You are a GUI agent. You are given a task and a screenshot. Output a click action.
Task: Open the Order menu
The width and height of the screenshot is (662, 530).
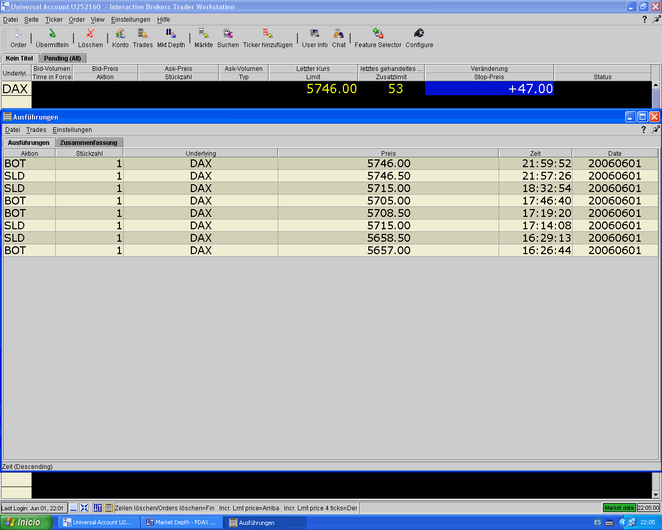[77, 19]
